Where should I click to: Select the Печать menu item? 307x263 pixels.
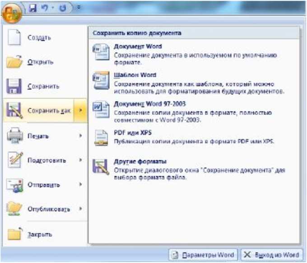(x=46, y=136)
